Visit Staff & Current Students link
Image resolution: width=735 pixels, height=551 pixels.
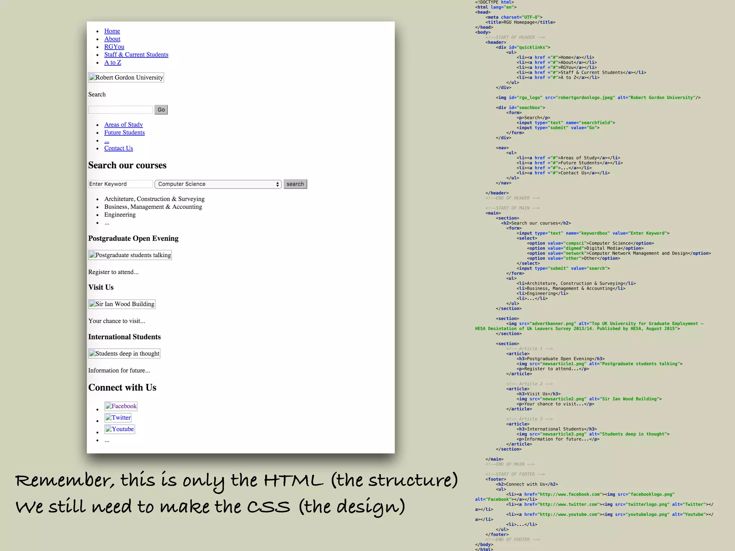pos(136,55)
